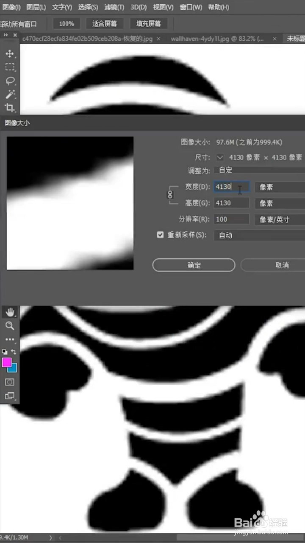The width and height of the screenshot is (305, 543).
Task: Expand the toolbar with double-arrow icon
Action: point(6,35)
